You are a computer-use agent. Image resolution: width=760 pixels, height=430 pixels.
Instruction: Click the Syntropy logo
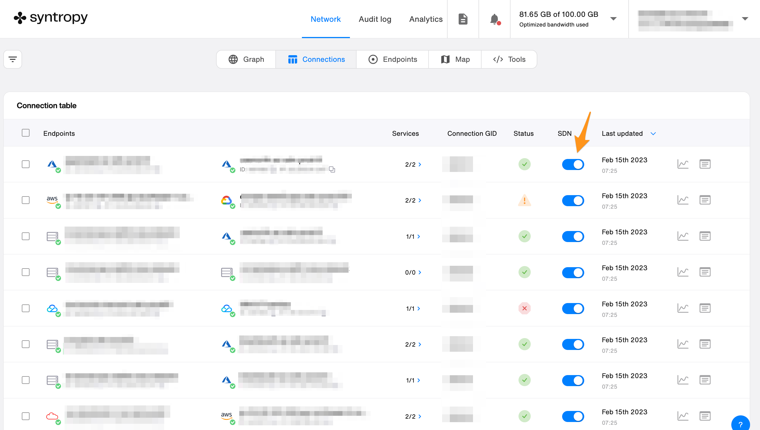tap(51, 18)
